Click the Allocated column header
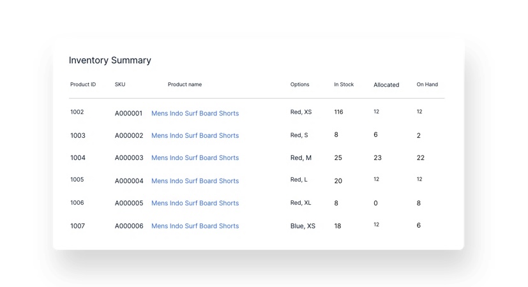This screenshot has height=287, width=528. 386,85
